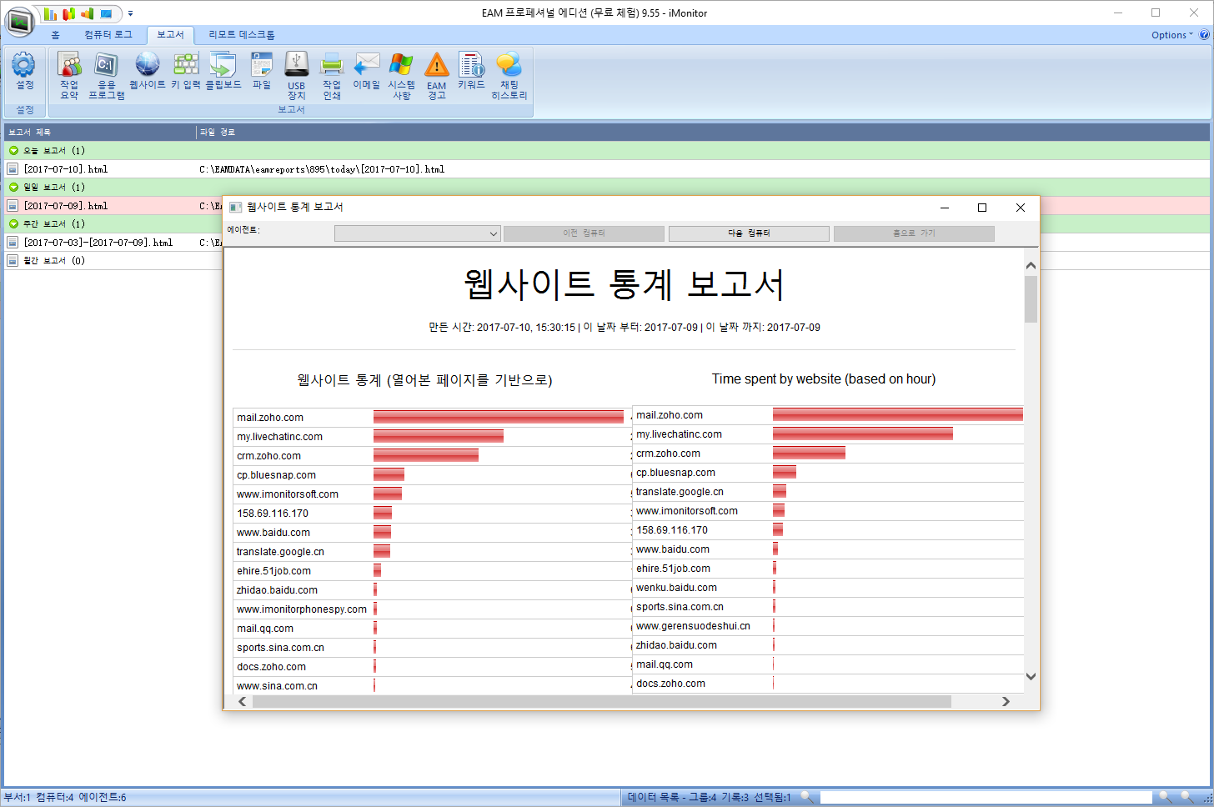Open the 클립보드 report

tap(223, 71)
